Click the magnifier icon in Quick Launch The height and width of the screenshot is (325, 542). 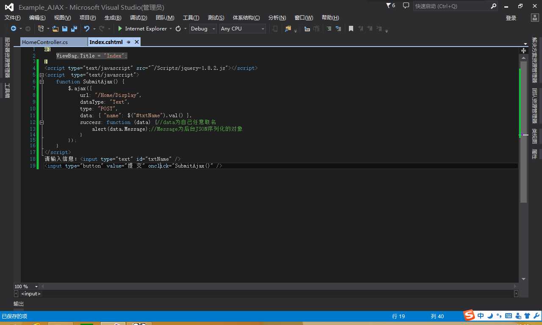494,6
